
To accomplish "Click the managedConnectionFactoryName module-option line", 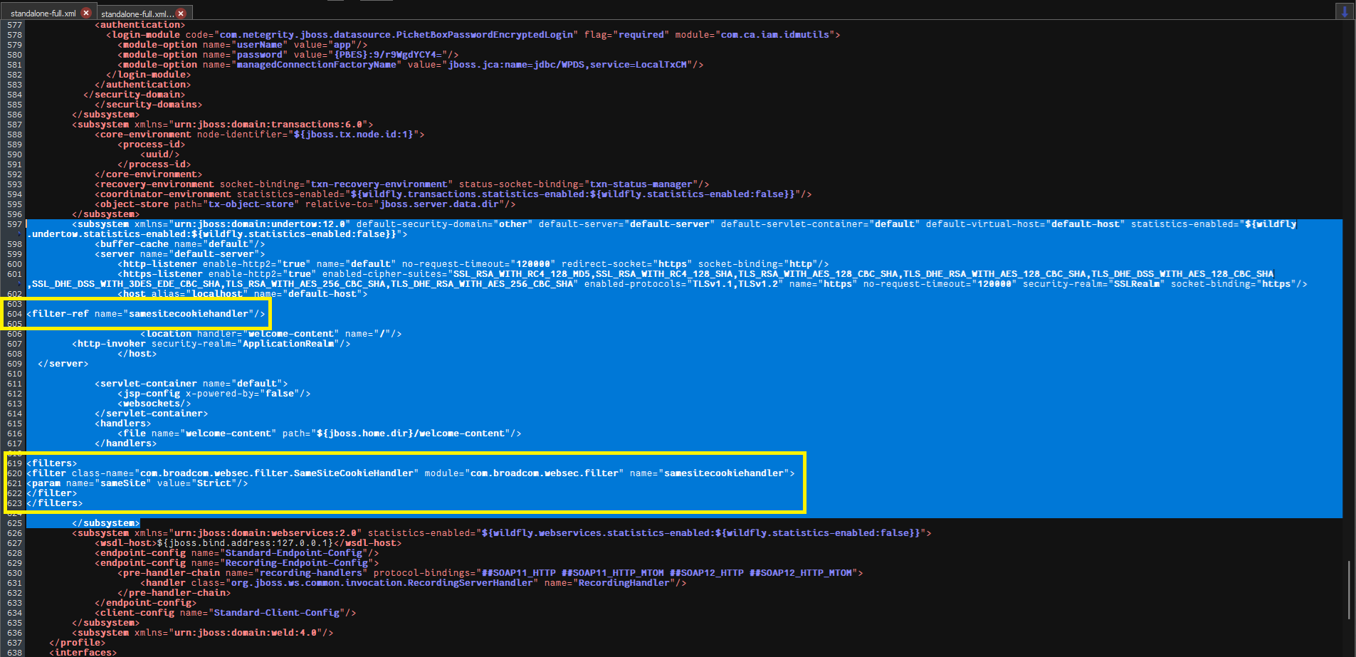I will click(x=411, y=65).
